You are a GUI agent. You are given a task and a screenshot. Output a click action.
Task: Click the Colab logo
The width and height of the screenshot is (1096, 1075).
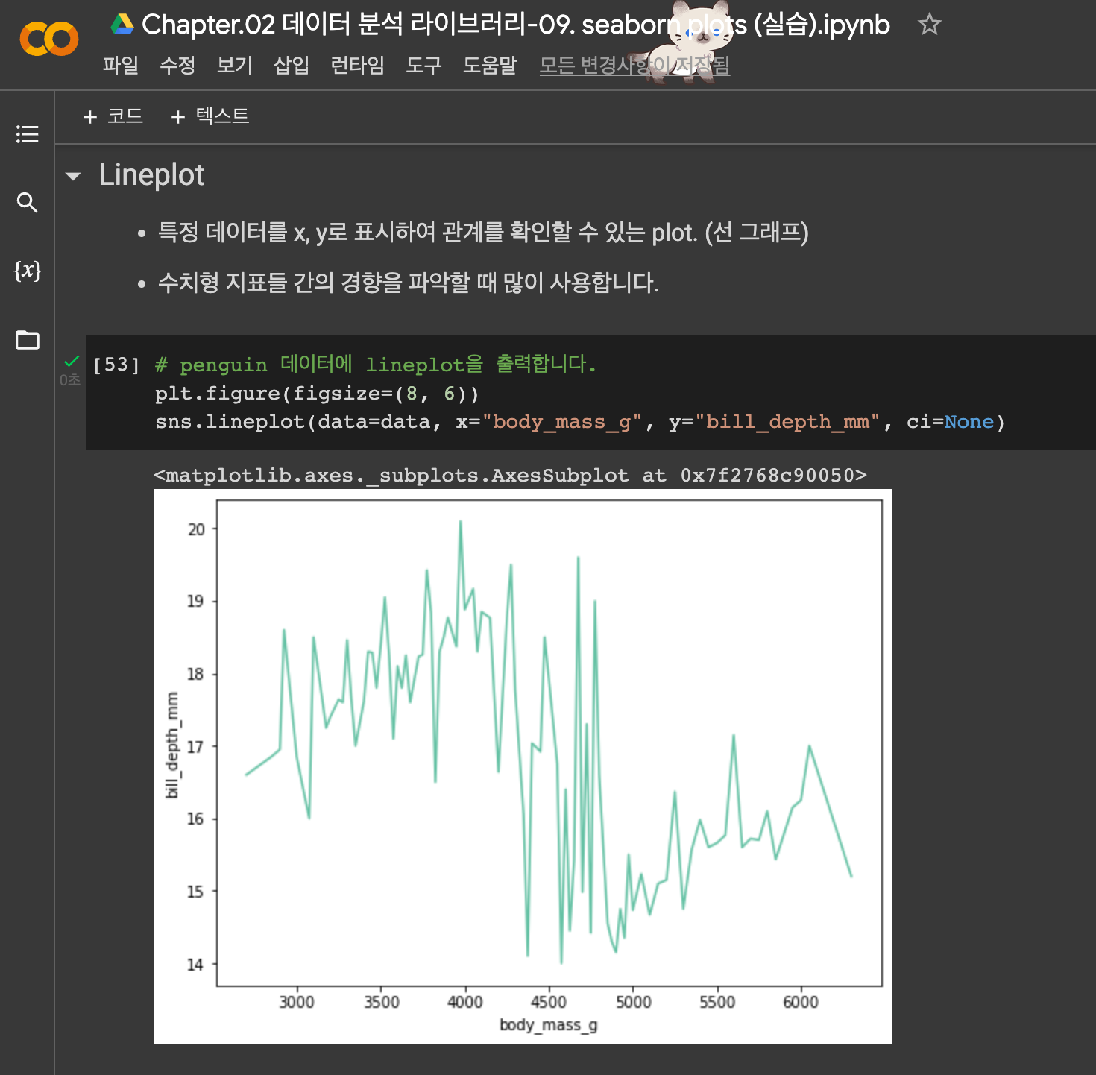(49, 39)
